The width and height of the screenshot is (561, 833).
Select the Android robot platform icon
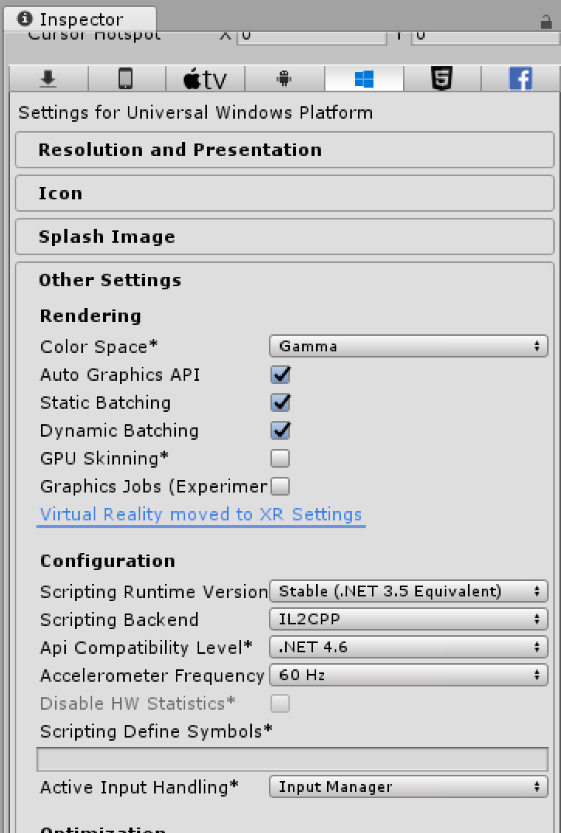(283, 78)
